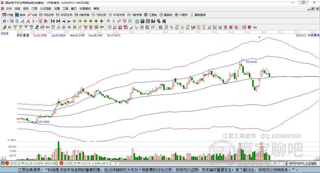Click the grid icon at status bar left
Viewport: 320px width, 173px height.
(2, 163)
